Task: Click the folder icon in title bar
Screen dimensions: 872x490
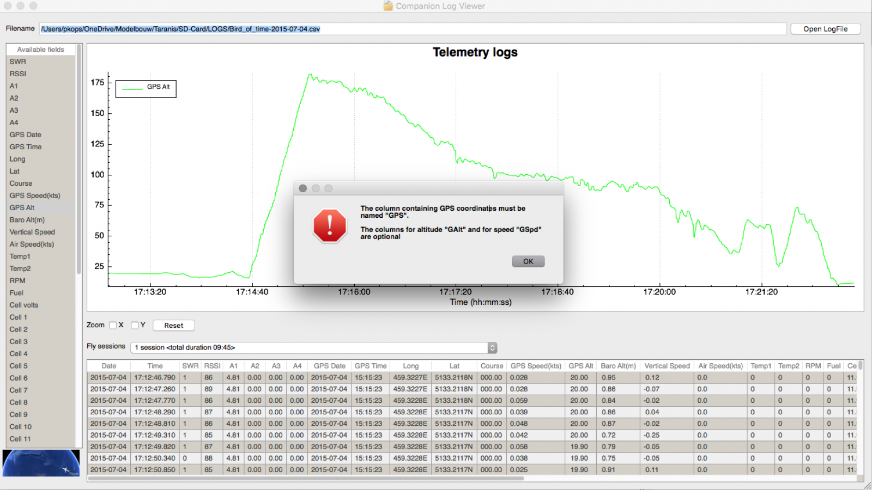Action: click(x=388, y=6)
